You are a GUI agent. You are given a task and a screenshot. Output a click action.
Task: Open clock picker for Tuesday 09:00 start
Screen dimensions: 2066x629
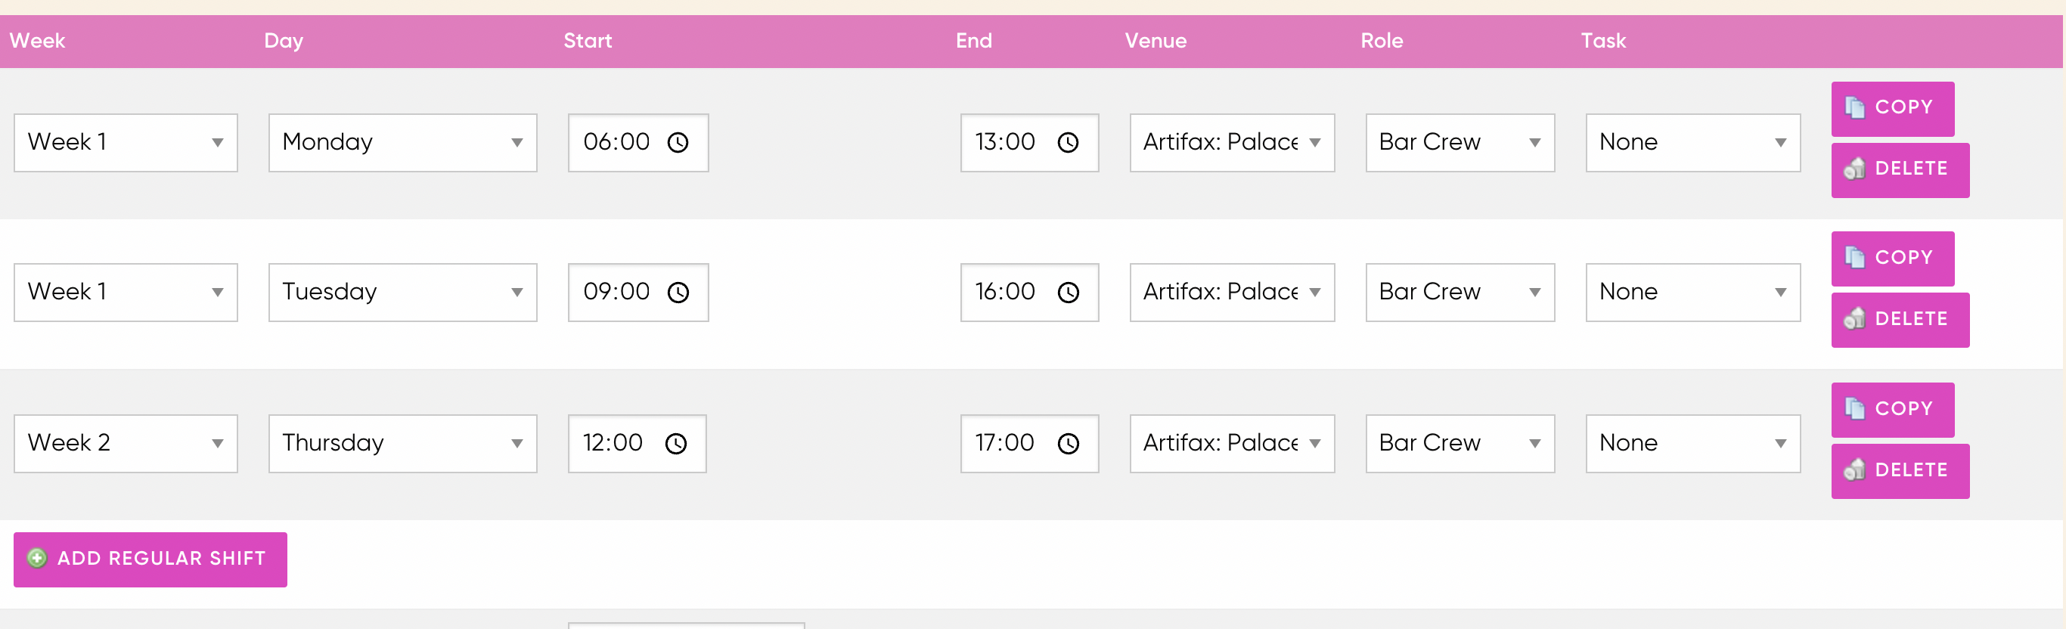click(x=678, y=293)
